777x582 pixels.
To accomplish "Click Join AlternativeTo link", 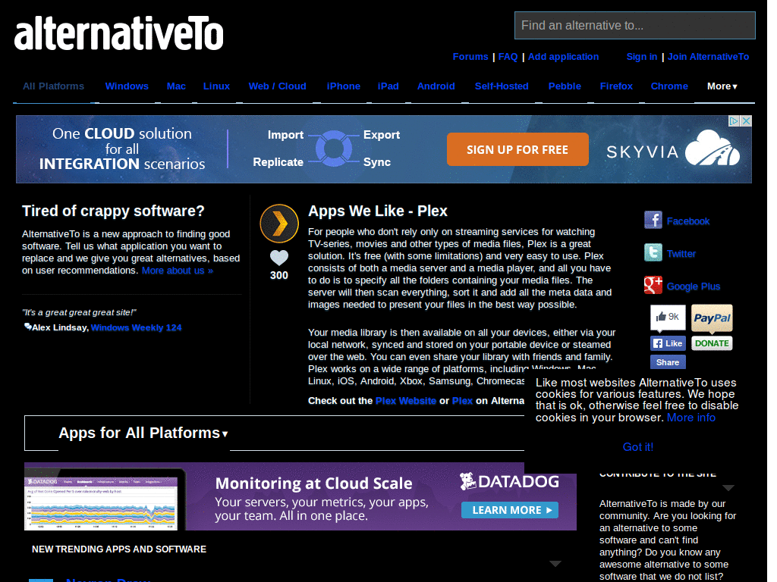I will [x=708, y=57].
